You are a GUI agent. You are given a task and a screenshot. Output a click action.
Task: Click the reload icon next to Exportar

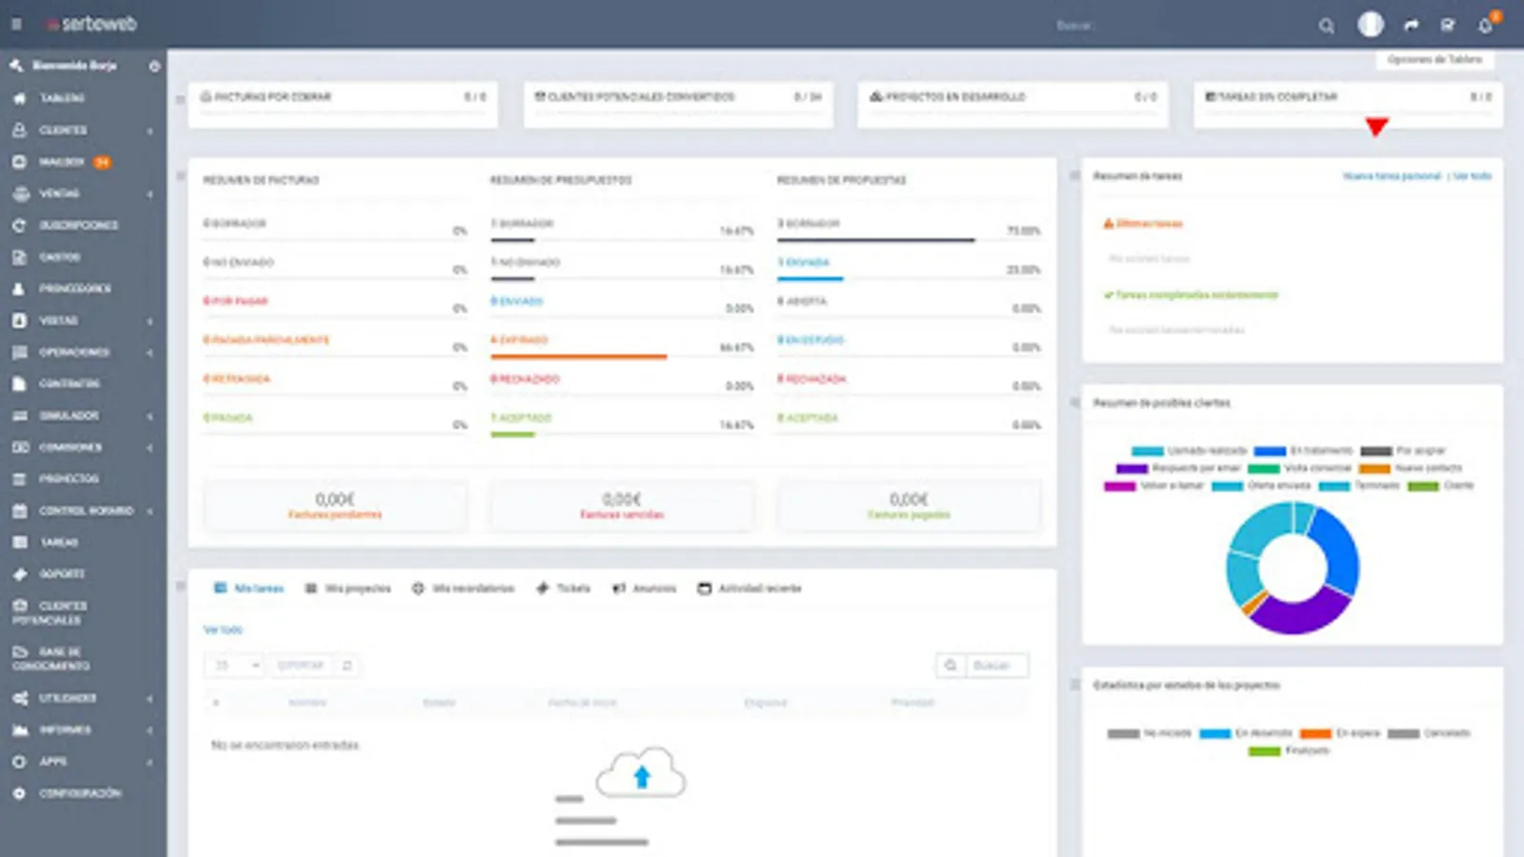(x=347, y=666)
